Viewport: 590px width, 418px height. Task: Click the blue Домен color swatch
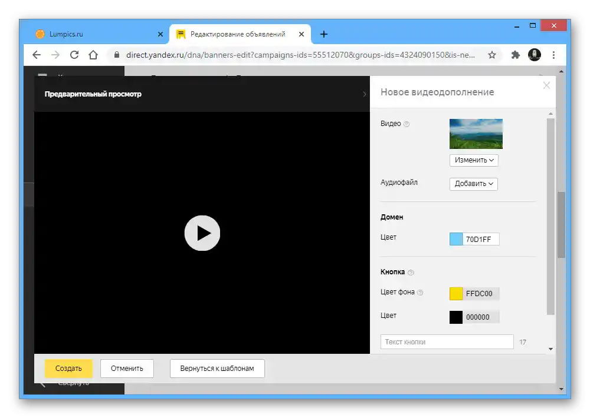455,238
